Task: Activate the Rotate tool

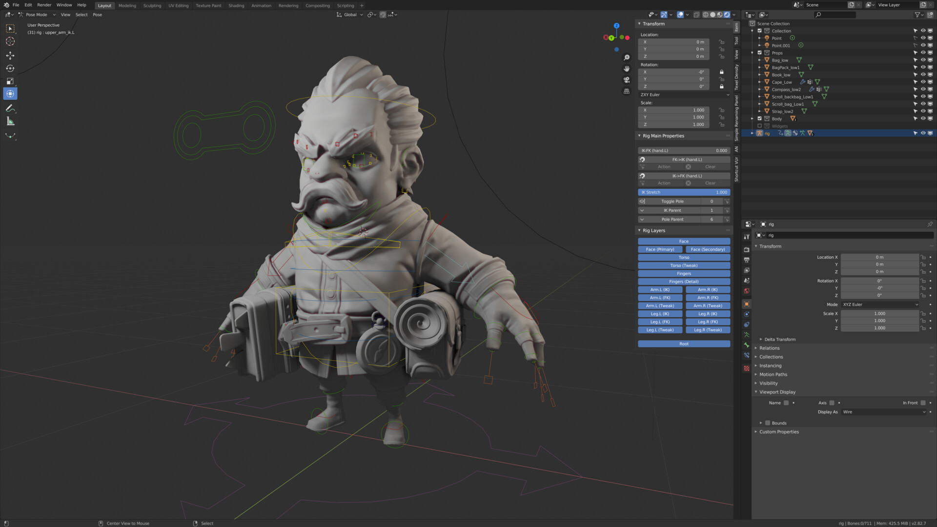Action: [10, 68]
